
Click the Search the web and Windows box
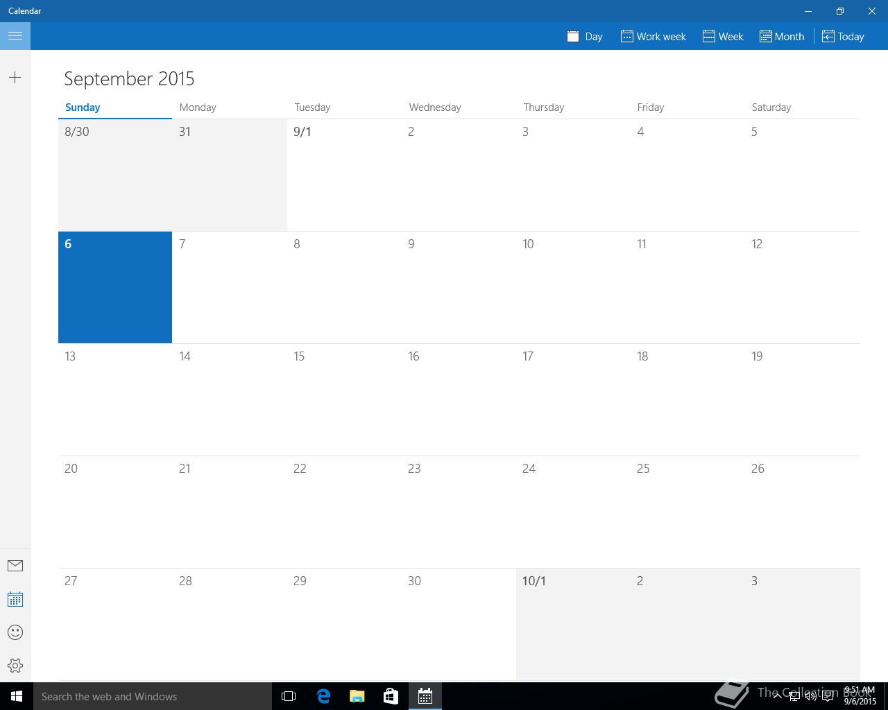click(x=153, y=696)
